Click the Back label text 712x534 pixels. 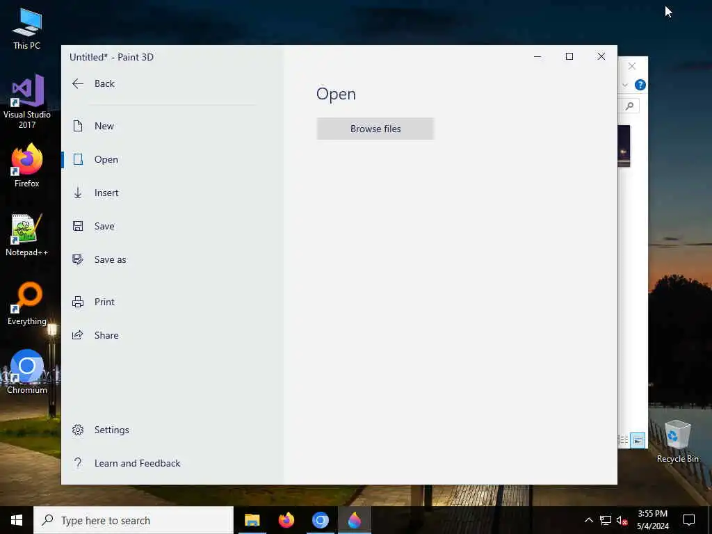(104, 83)
